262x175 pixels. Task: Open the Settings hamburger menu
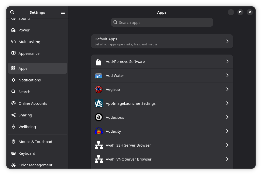pos(63,12)
